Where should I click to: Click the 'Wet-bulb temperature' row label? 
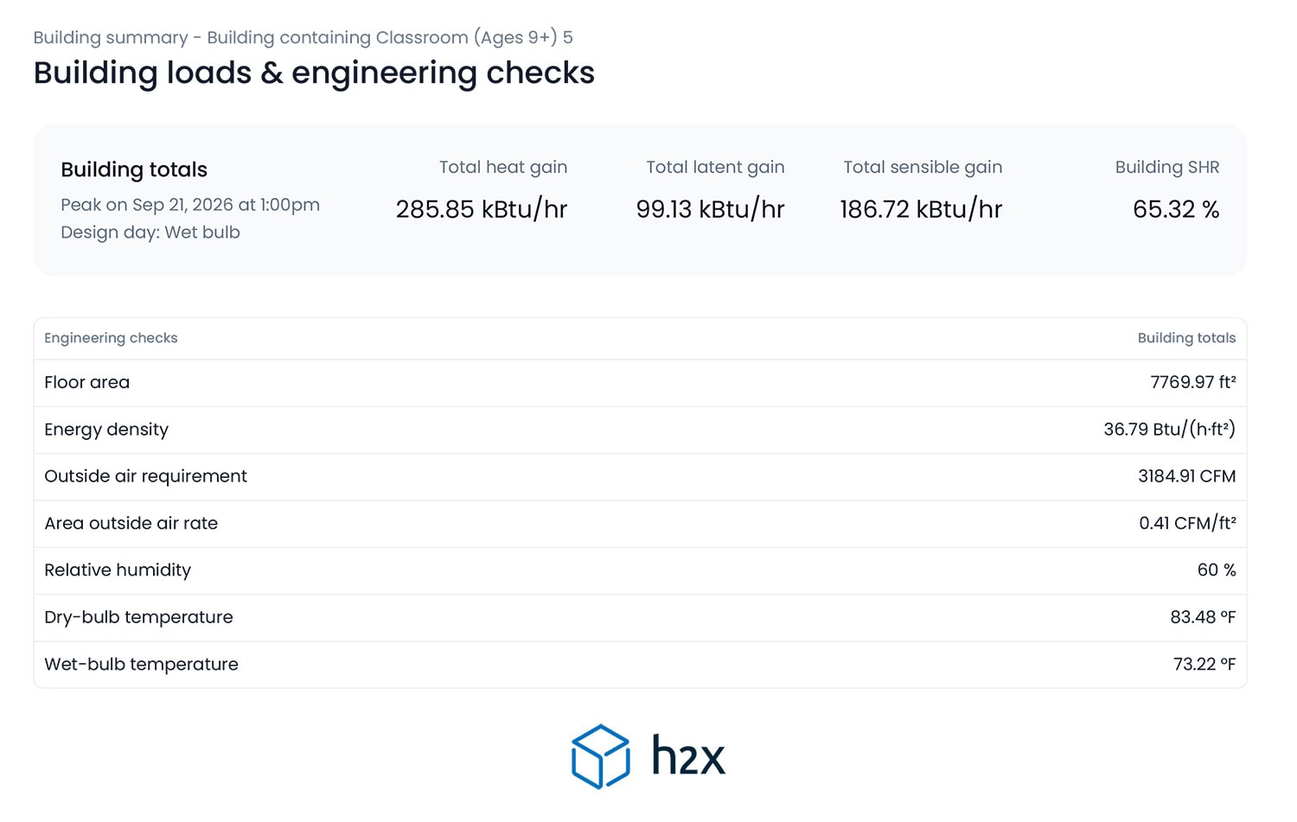pos(141,665)
